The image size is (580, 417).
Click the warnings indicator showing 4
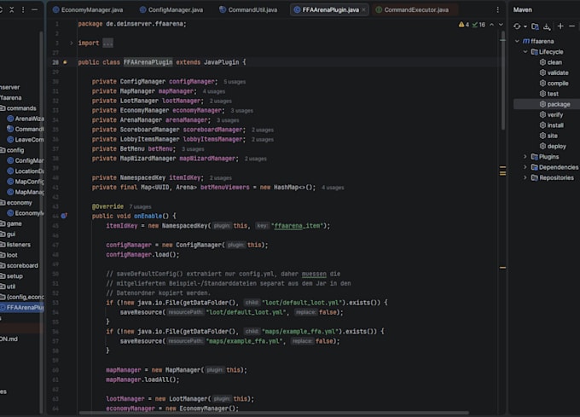463,25
